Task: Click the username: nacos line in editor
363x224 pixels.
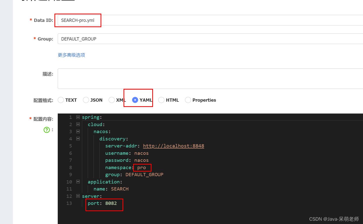Action: pos(127,153)
